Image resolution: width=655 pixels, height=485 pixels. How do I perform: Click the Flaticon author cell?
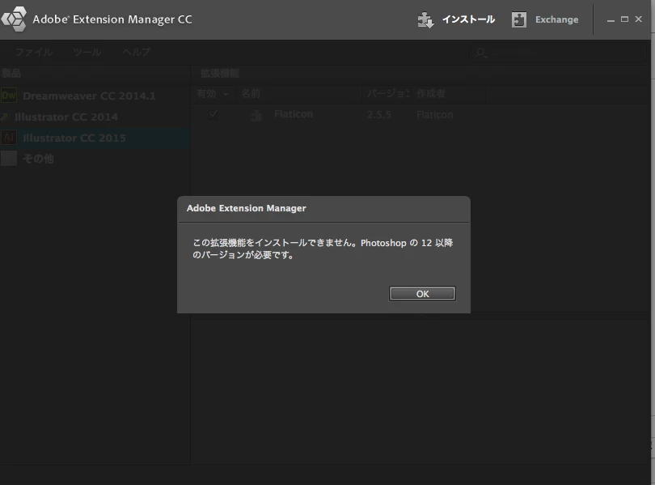coord(434,115)
